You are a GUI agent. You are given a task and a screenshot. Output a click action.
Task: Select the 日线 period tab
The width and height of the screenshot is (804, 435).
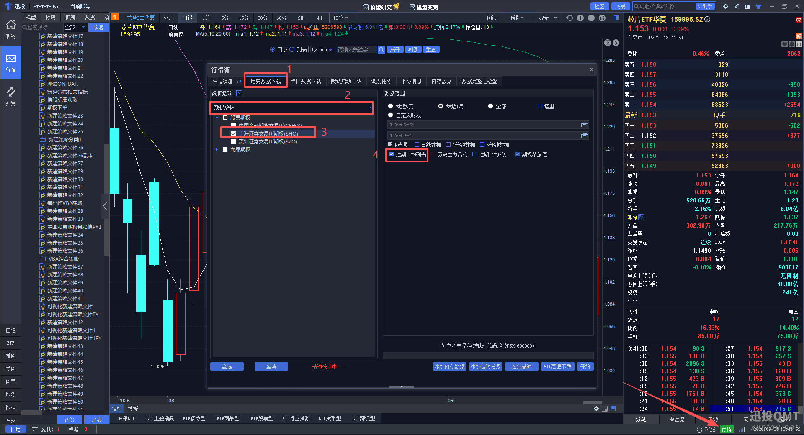coord(188,18)
